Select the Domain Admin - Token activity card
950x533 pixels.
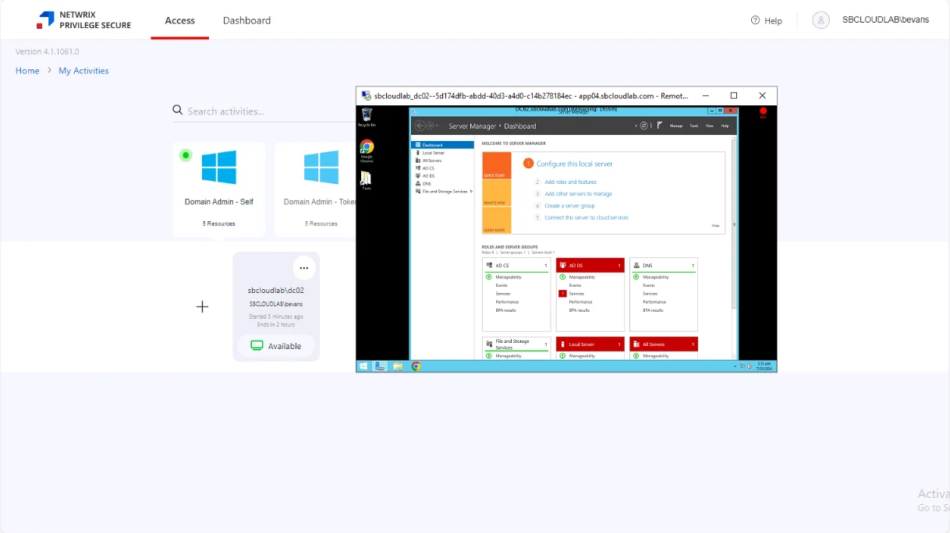pos(316,189)
